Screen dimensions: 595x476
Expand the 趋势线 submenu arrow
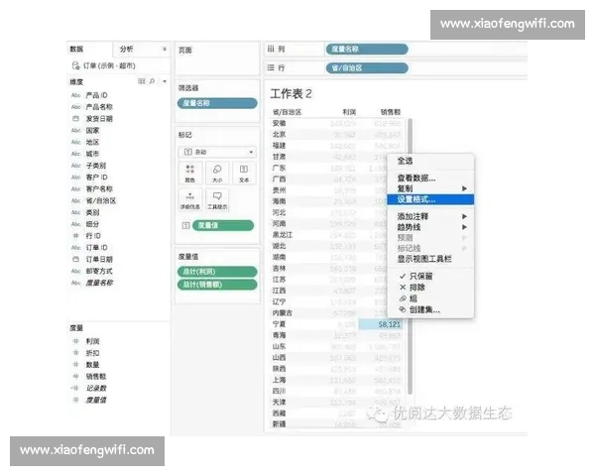click(464, 227)
